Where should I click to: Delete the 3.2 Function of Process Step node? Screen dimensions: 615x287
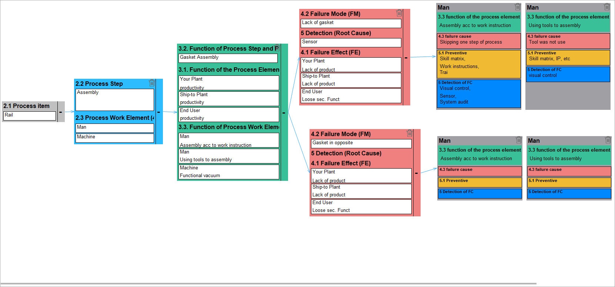[x=277, y=48]
